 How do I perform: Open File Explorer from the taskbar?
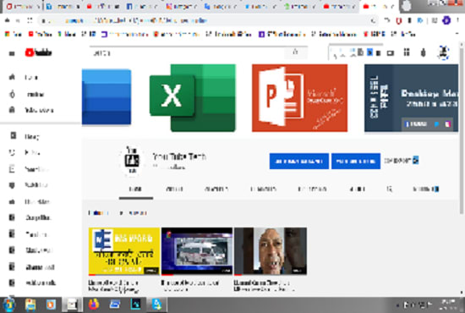point(30,305)
